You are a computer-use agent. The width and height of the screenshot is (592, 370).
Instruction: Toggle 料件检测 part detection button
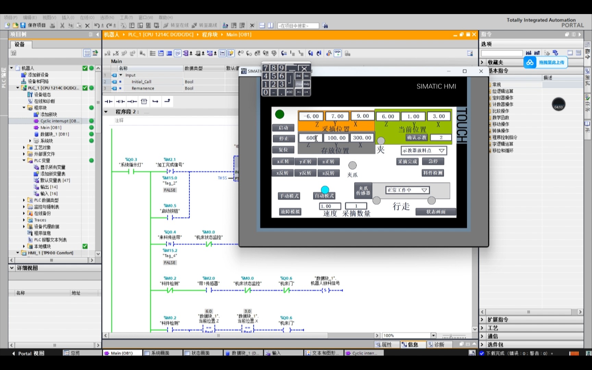point(433,173)
